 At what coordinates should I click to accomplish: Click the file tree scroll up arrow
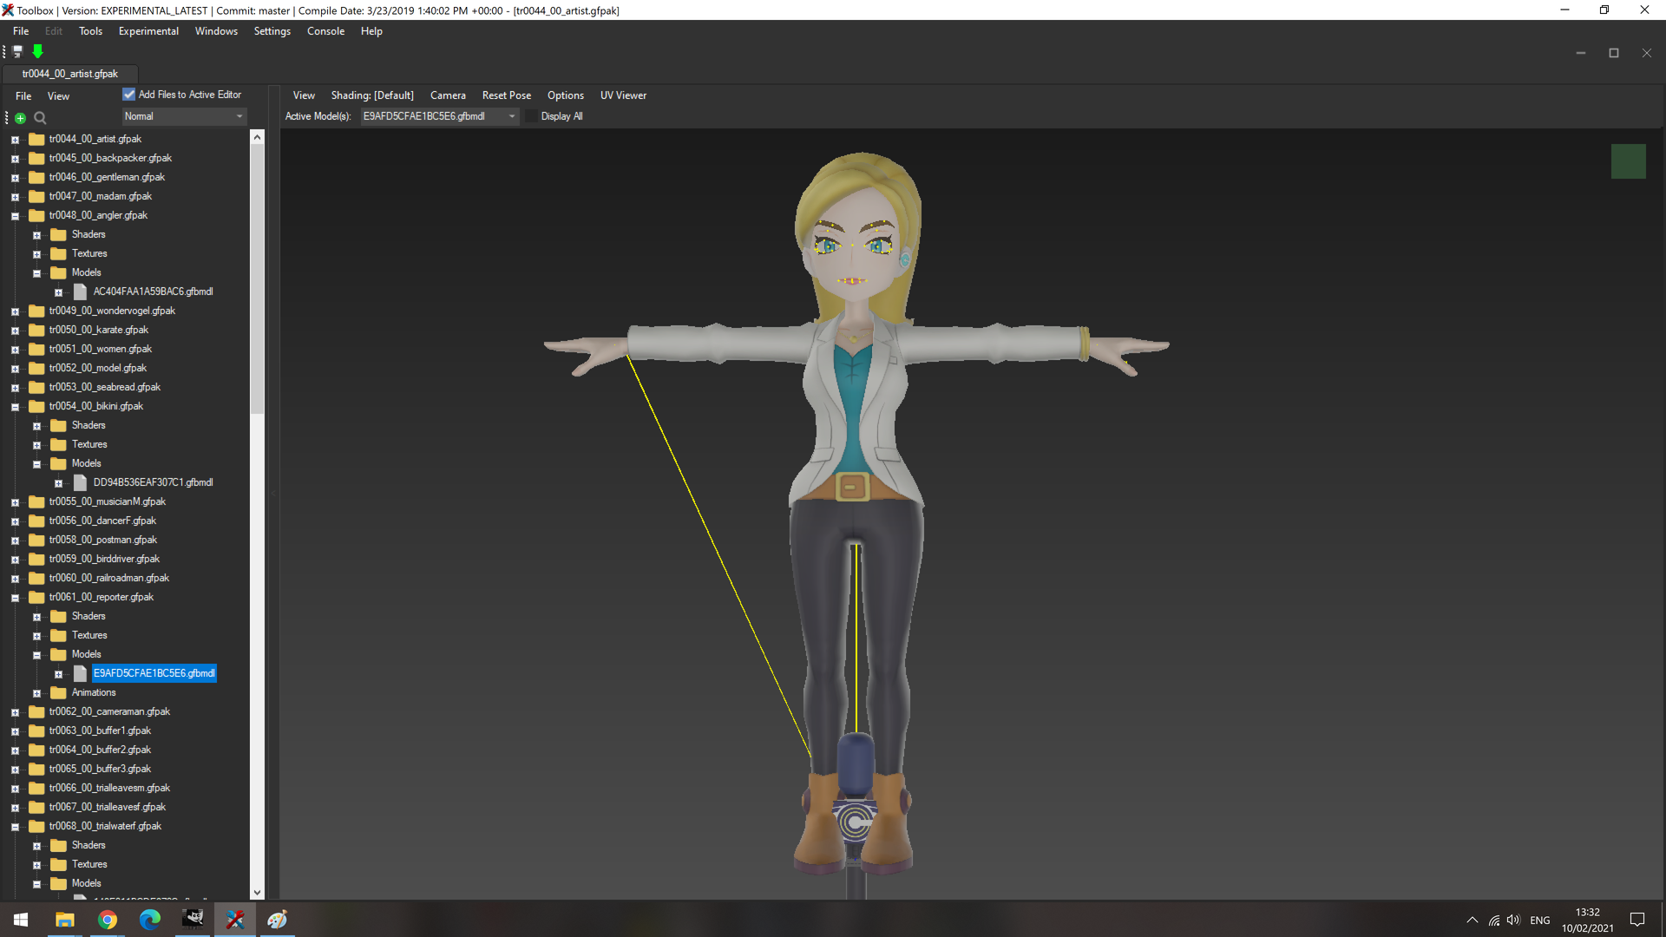(257, 137)
